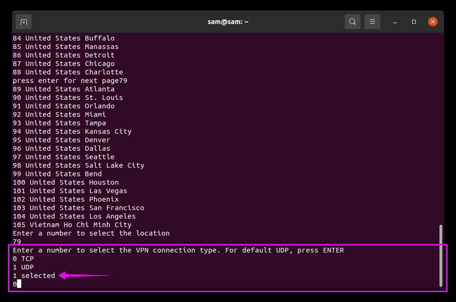This screenshot has height=302, width=456.
Task: Click the '1 UDP' option line
Action: coord(23,267)
